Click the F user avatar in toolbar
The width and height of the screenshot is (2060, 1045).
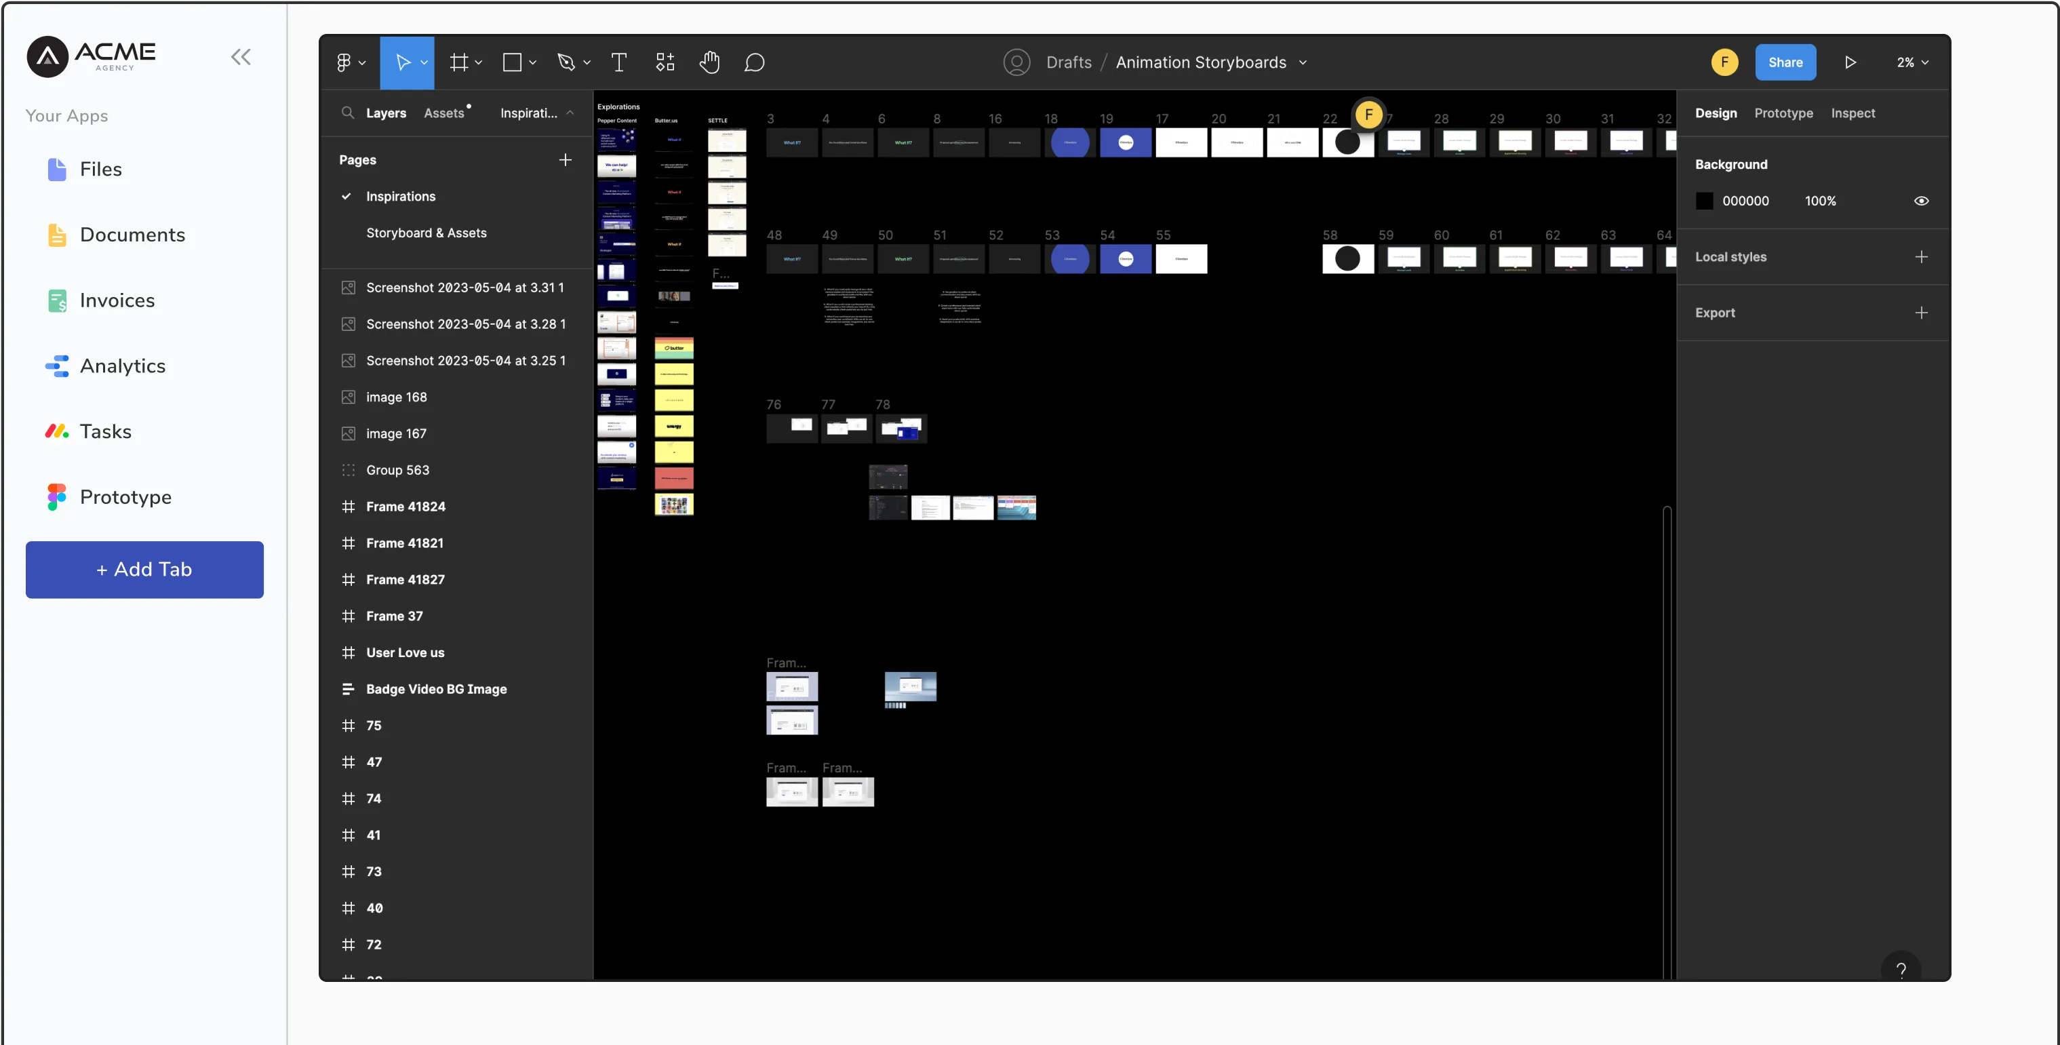click(x=1724, y=62)
